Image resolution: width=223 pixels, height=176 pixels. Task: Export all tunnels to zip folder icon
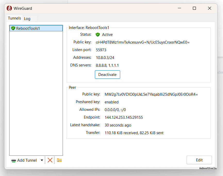tap(59, 160)
